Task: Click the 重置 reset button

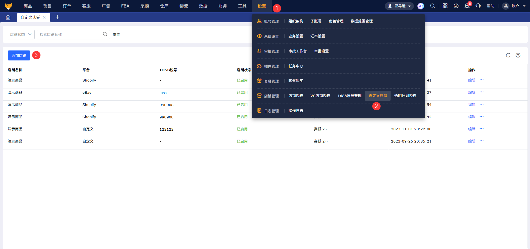Action: (116, 34)
